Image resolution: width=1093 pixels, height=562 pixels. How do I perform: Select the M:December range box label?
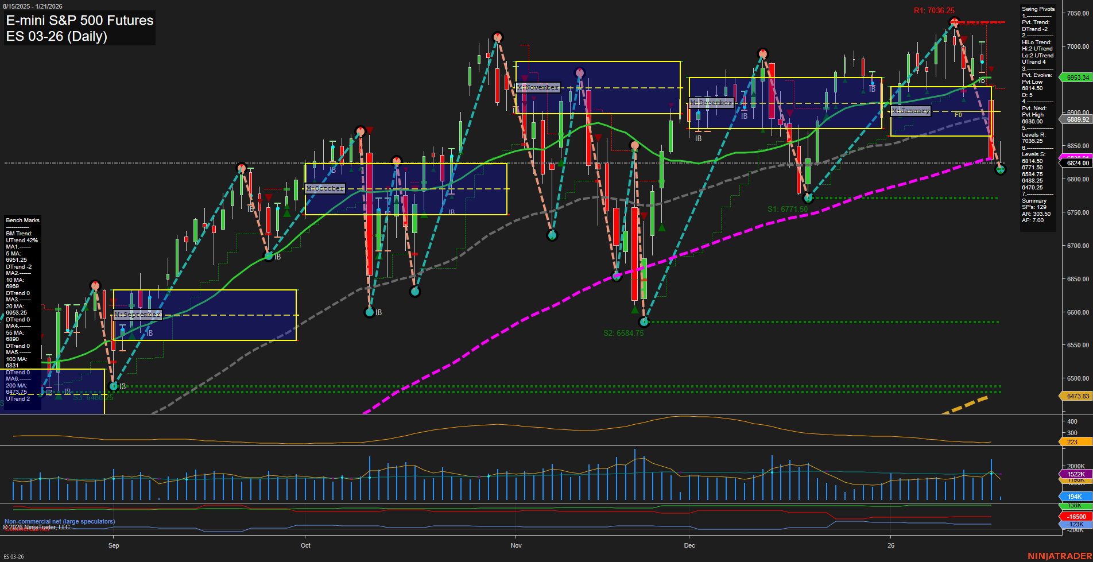click(711, 102)
